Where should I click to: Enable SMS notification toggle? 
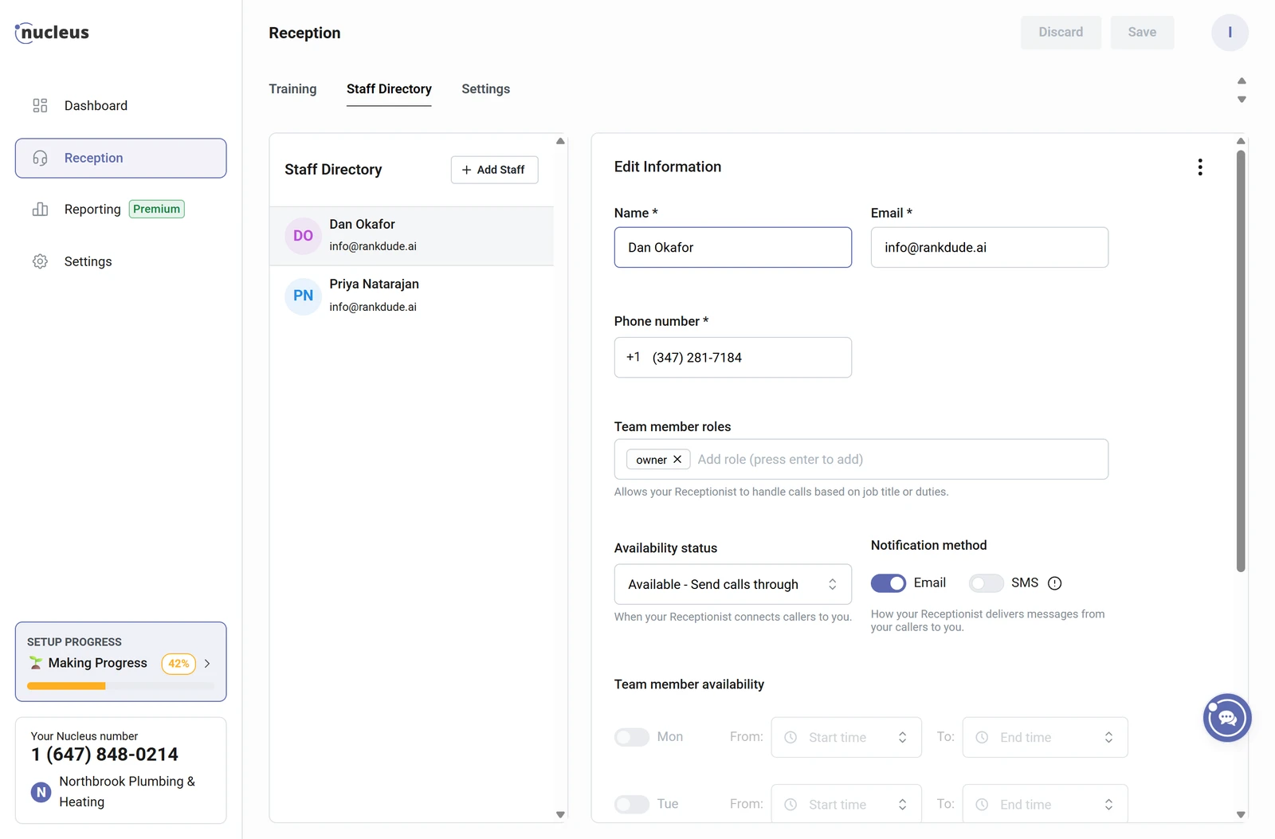coord(987,583)
